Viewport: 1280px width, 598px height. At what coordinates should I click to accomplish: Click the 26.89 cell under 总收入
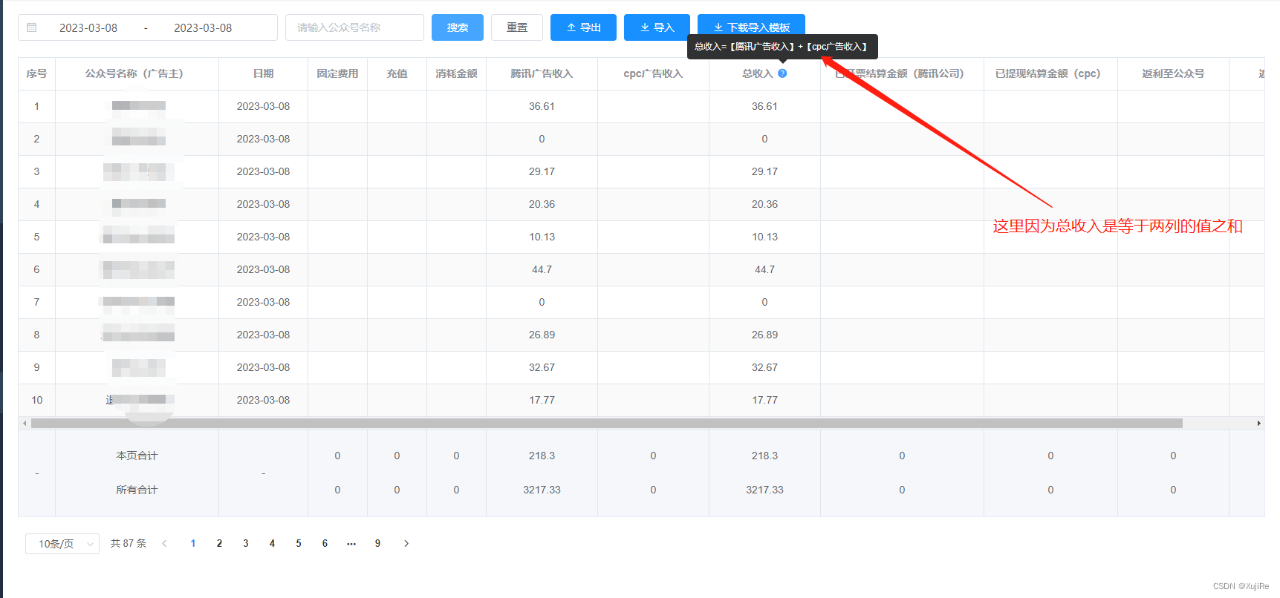point(764,335)
